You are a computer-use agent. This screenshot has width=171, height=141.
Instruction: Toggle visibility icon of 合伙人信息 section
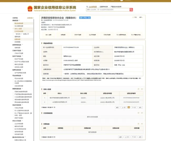[142, 89]
